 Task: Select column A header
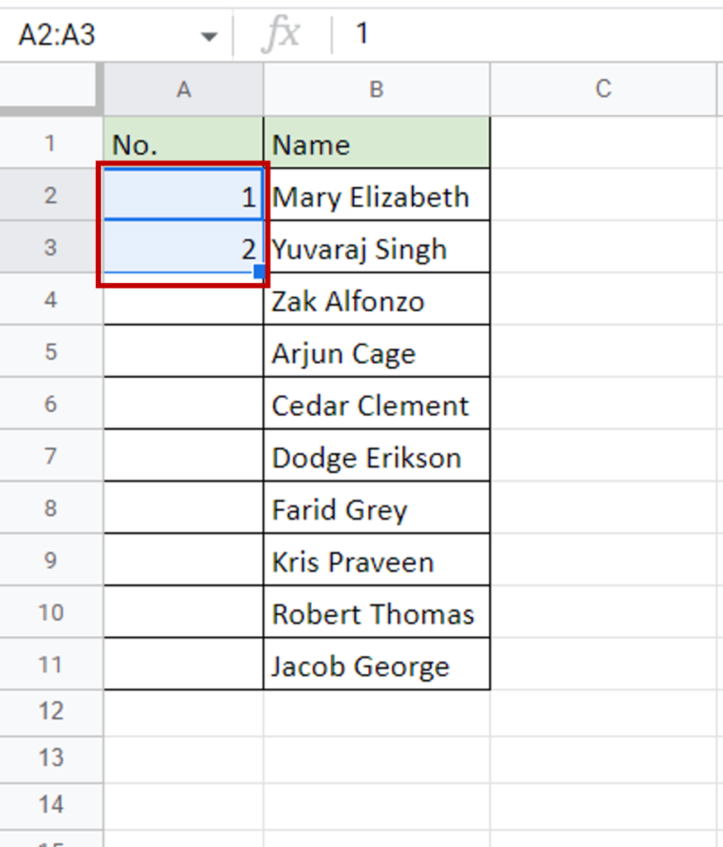coord(184,89)
